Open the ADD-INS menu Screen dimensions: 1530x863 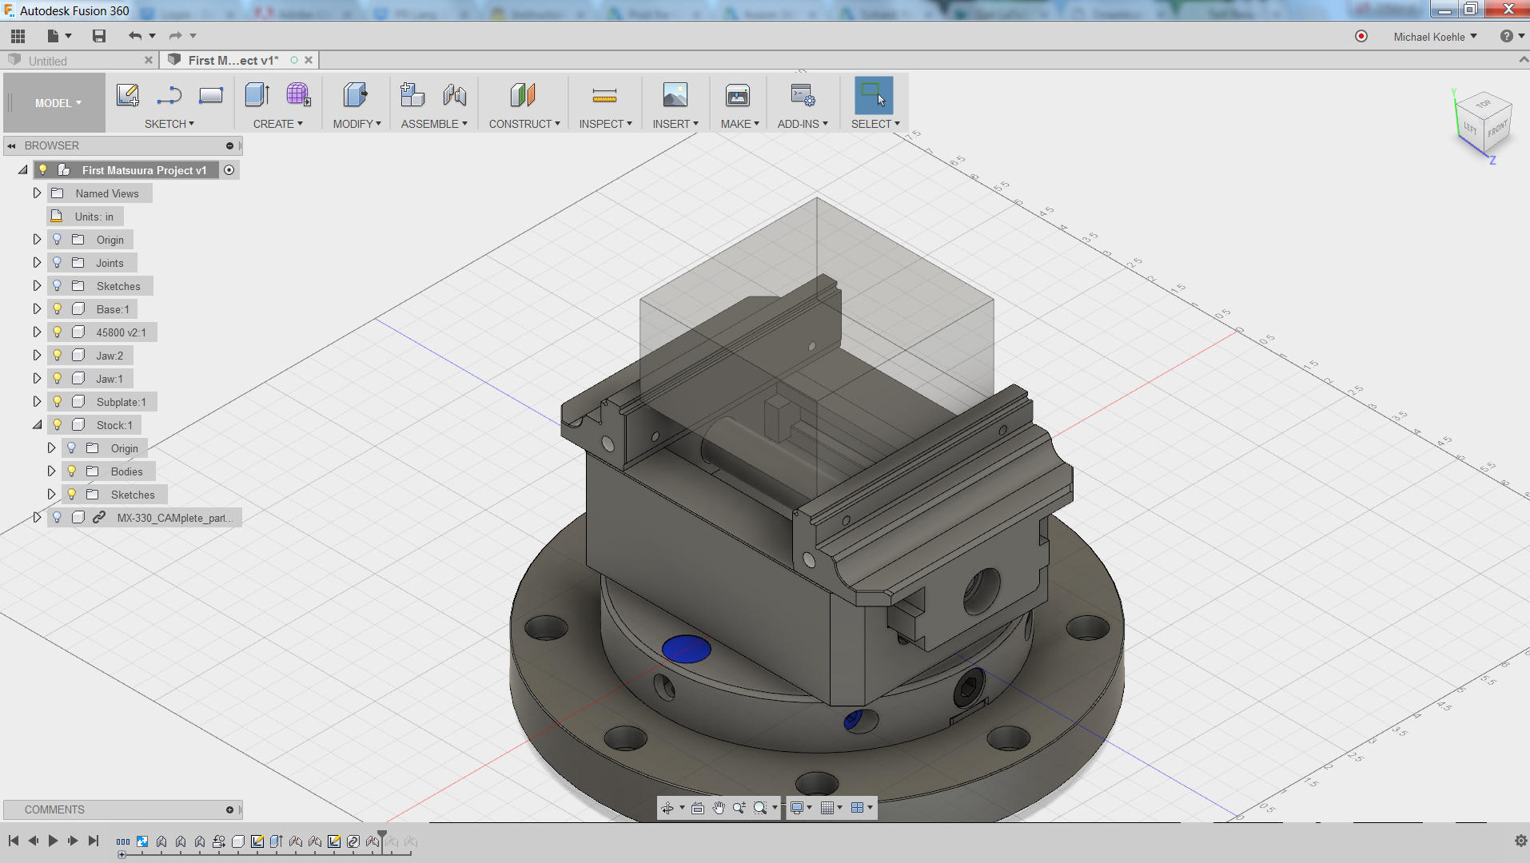pyautogui.click(x=803, y=124)
